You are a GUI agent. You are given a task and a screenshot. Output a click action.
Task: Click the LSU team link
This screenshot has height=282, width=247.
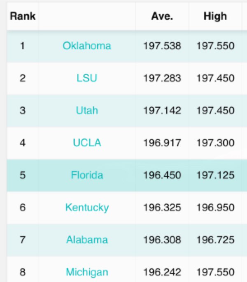pos(87,78)
